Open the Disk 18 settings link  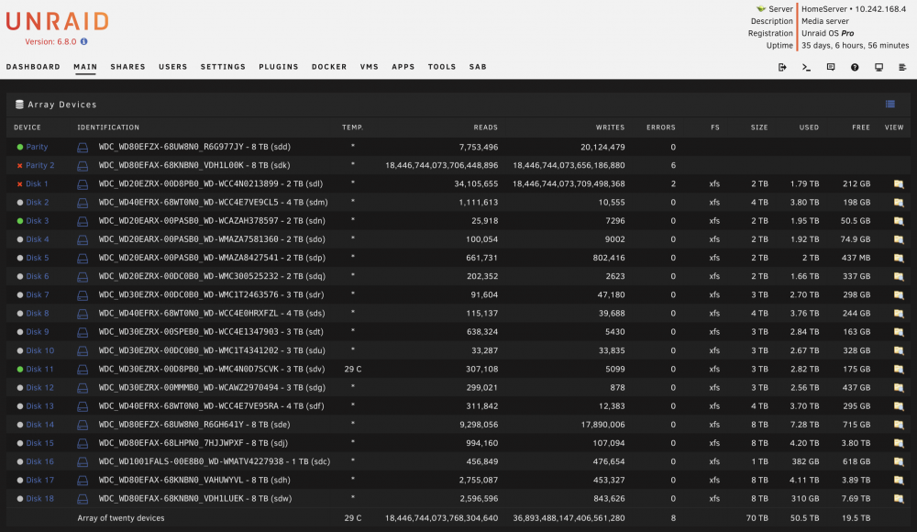[39, 499]
